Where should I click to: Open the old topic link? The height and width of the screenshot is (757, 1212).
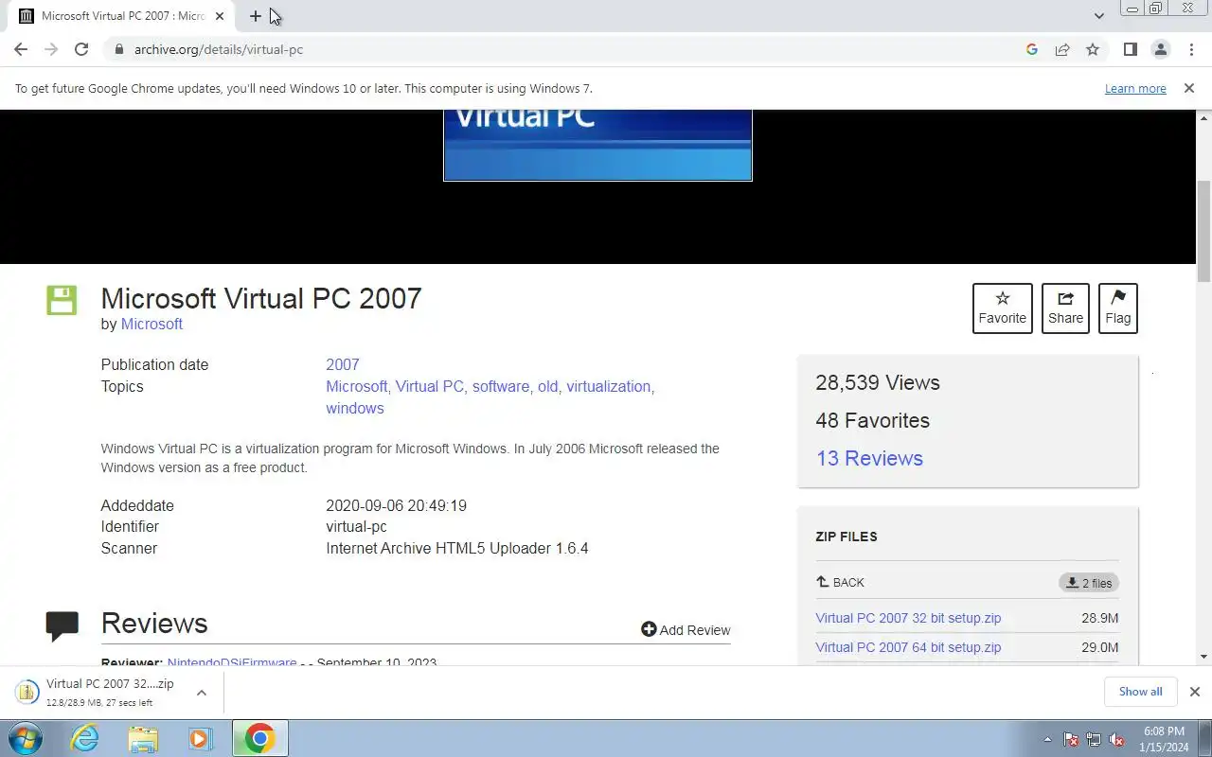point(548,386)
